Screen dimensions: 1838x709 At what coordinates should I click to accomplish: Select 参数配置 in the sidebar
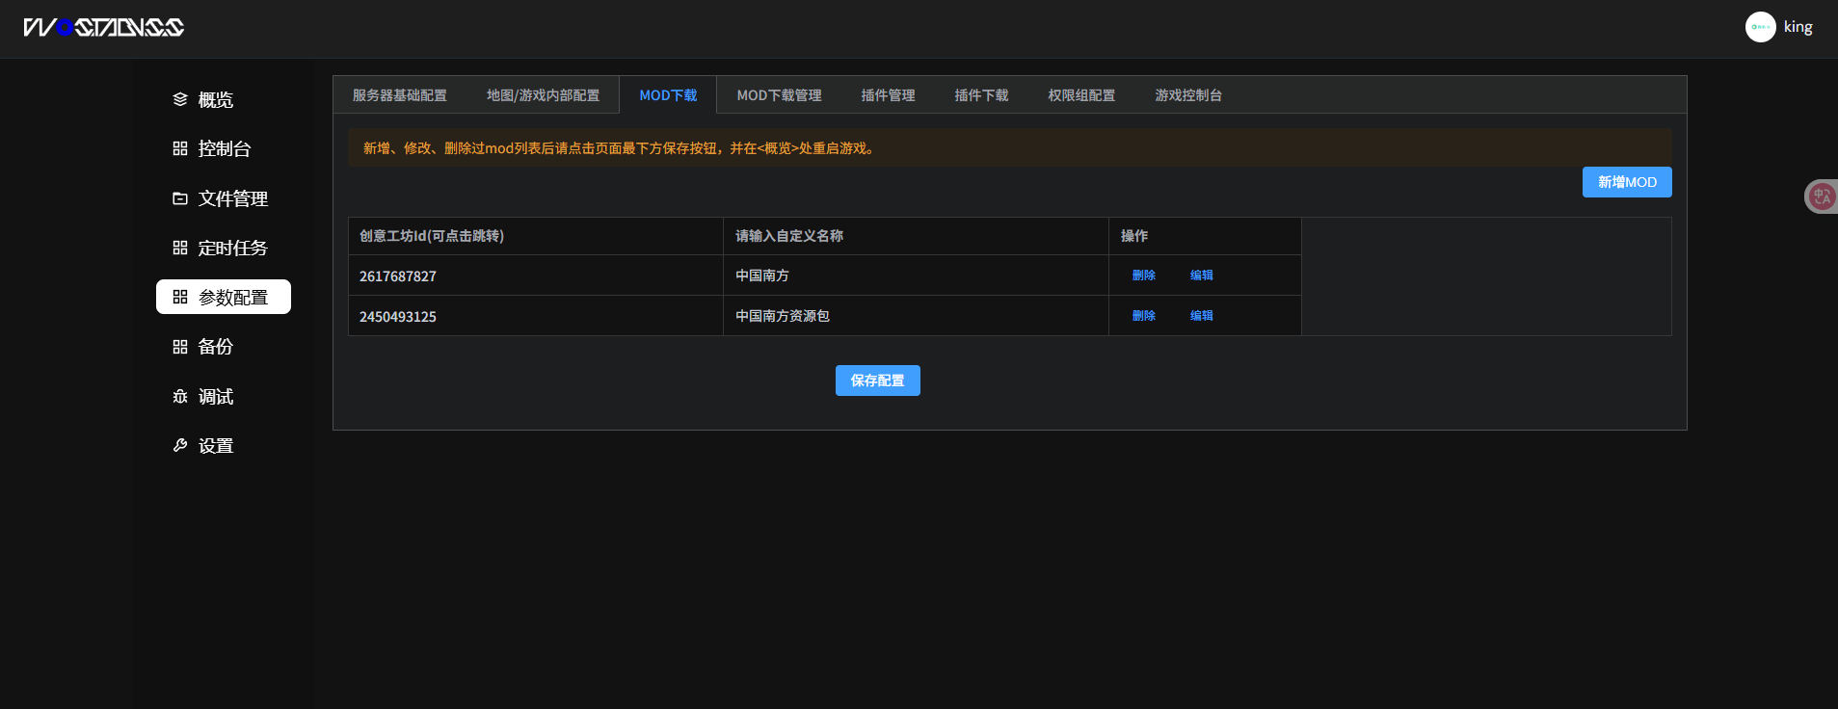(x=224, y=297)
